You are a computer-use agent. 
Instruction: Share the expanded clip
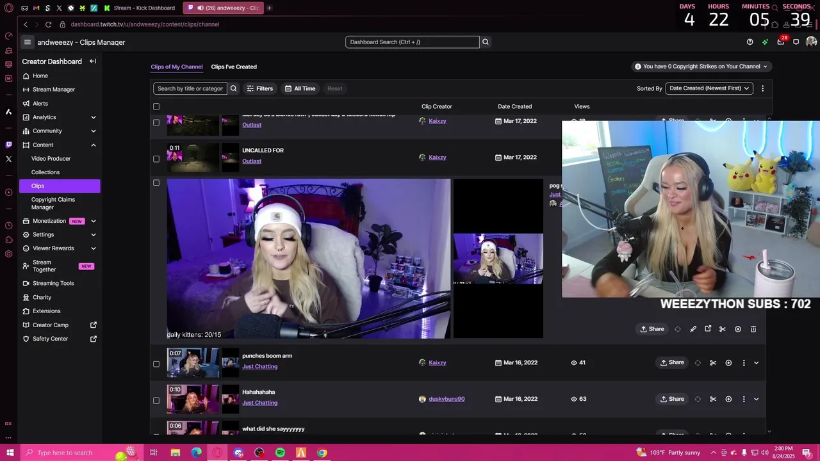(652, 329)
